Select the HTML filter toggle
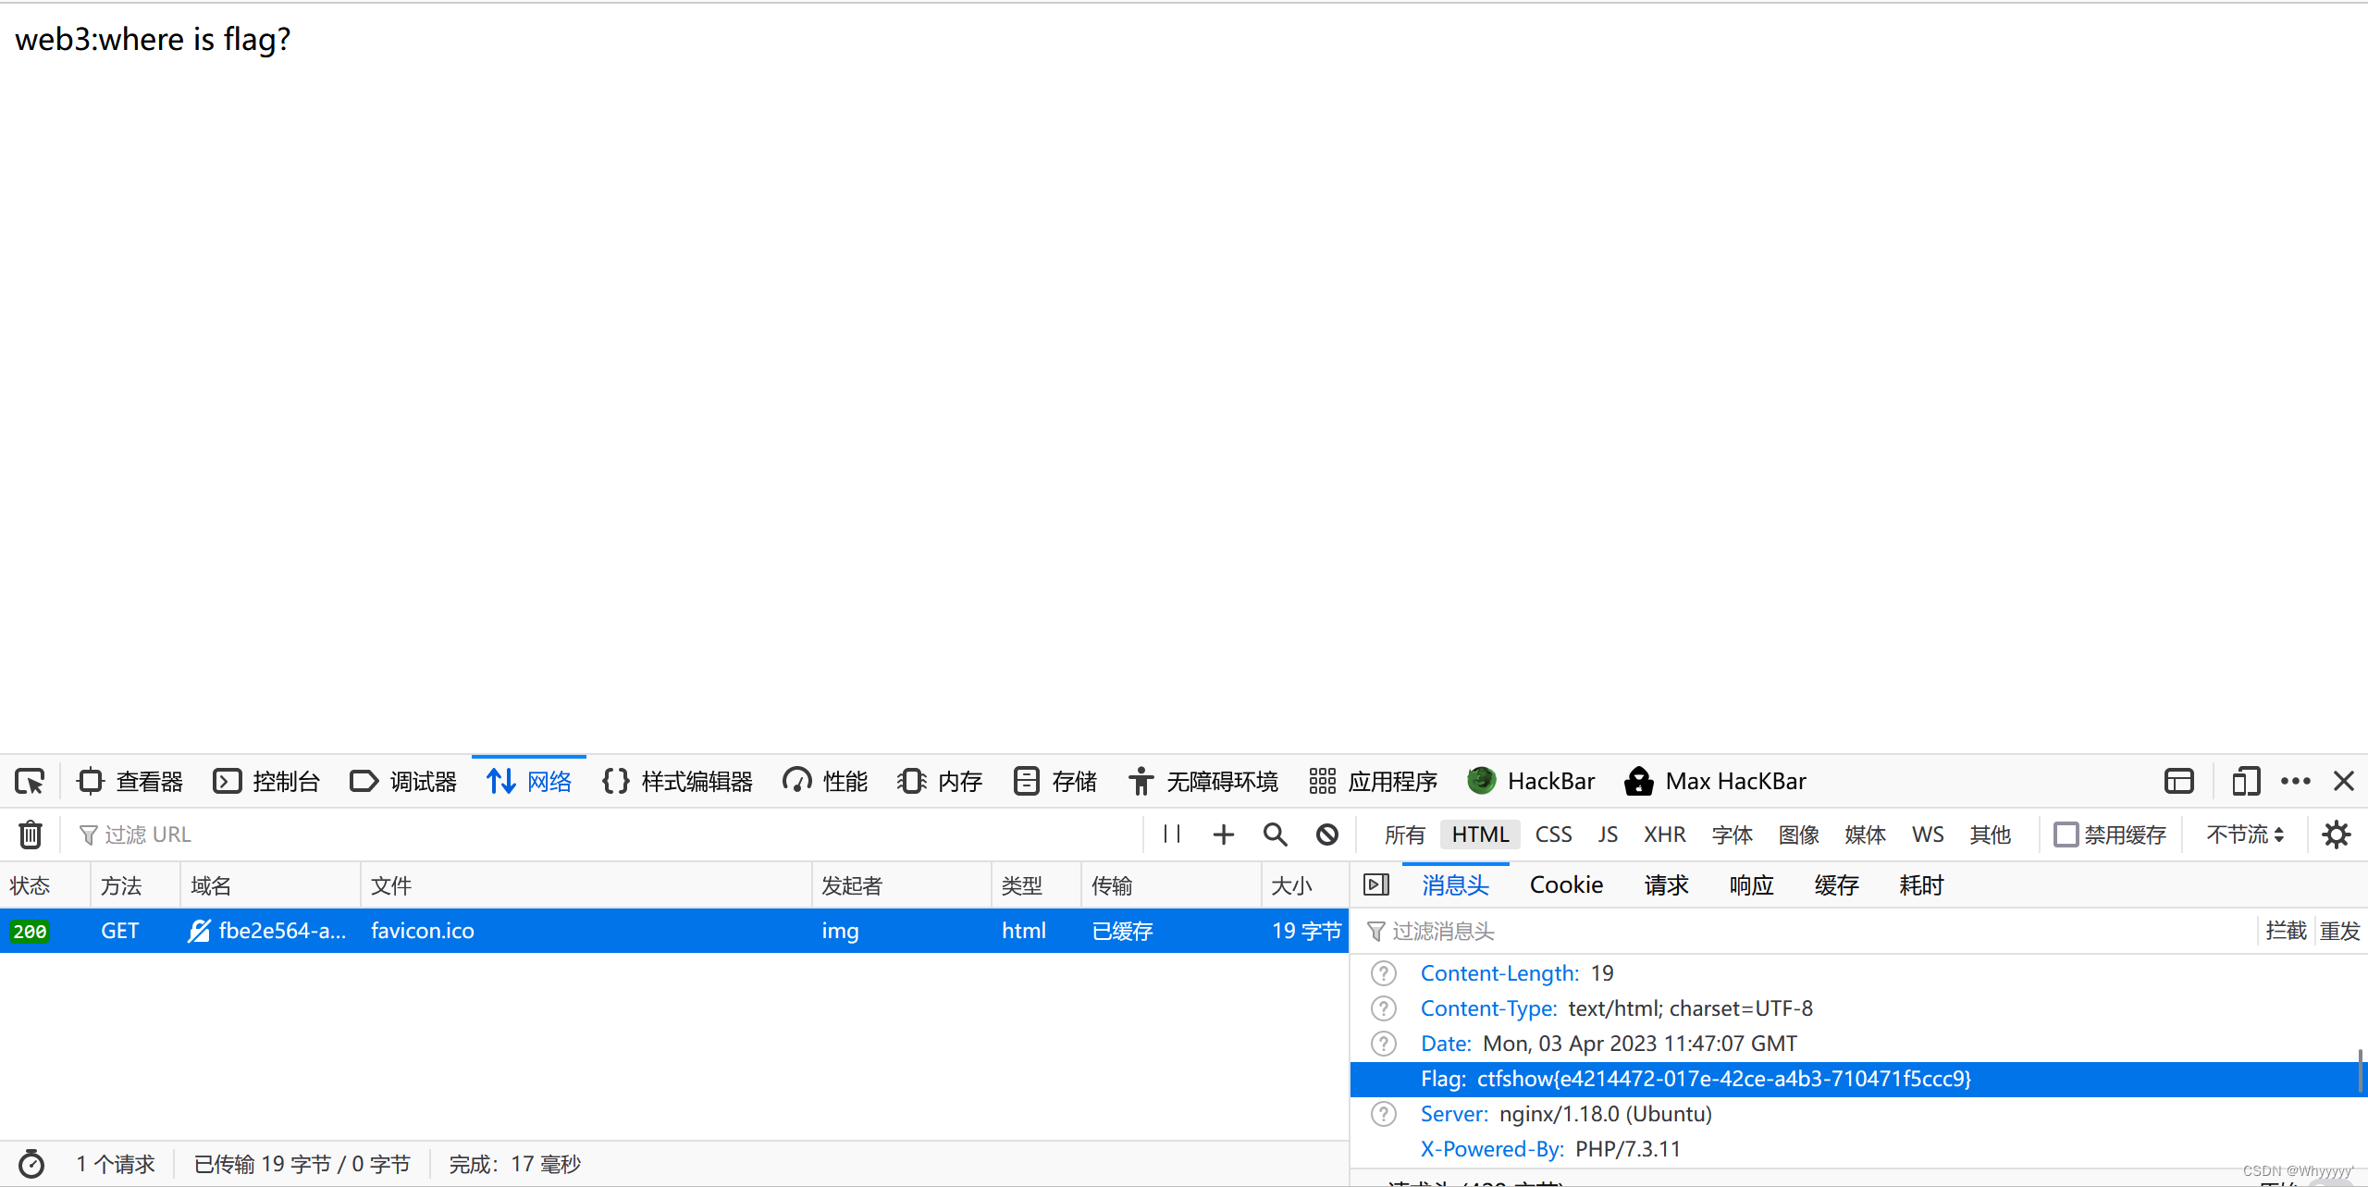This screenshot has width=2368, height=1187. [x=1480, y=835]
